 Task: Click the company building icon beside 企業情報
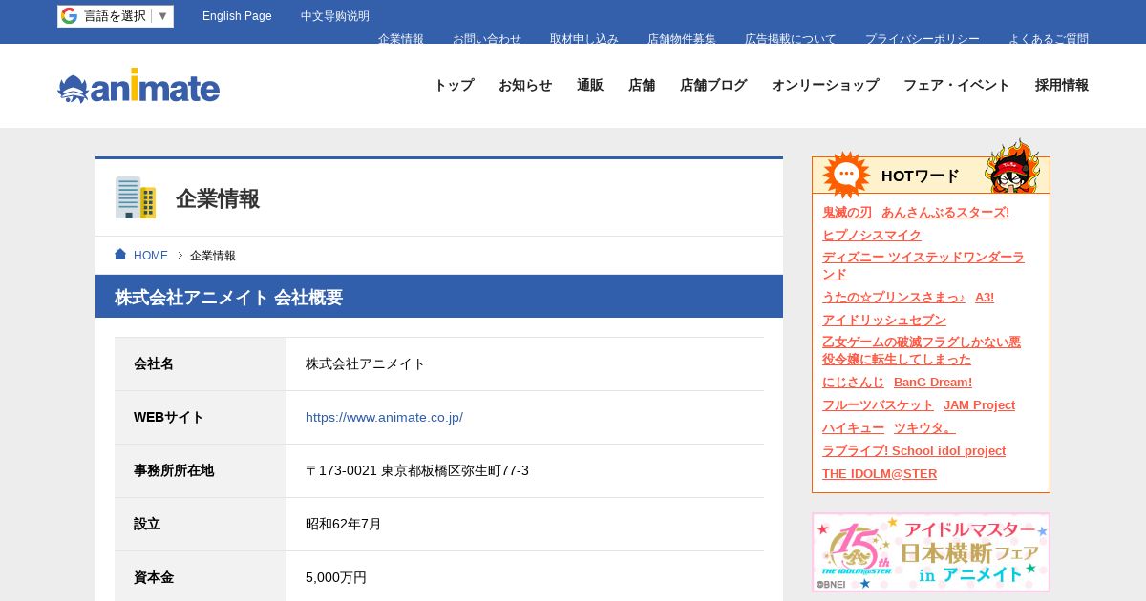(x=136, y=197)
